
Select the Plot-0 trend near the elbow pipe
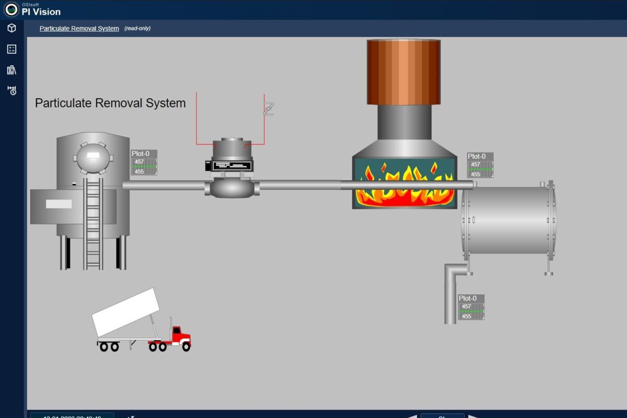coord(471,307)
